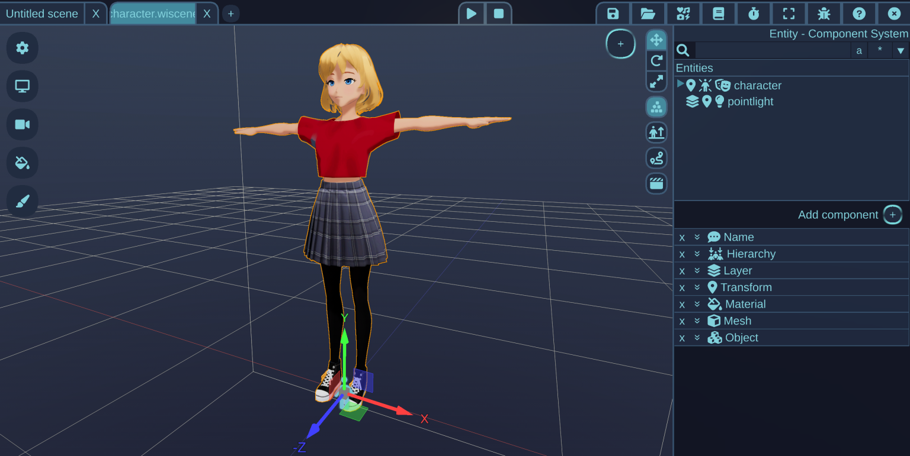Select the rotate gizmo tool
This screenshot has height=456, width=910.
pyautogui.click(x=656, y=60)
